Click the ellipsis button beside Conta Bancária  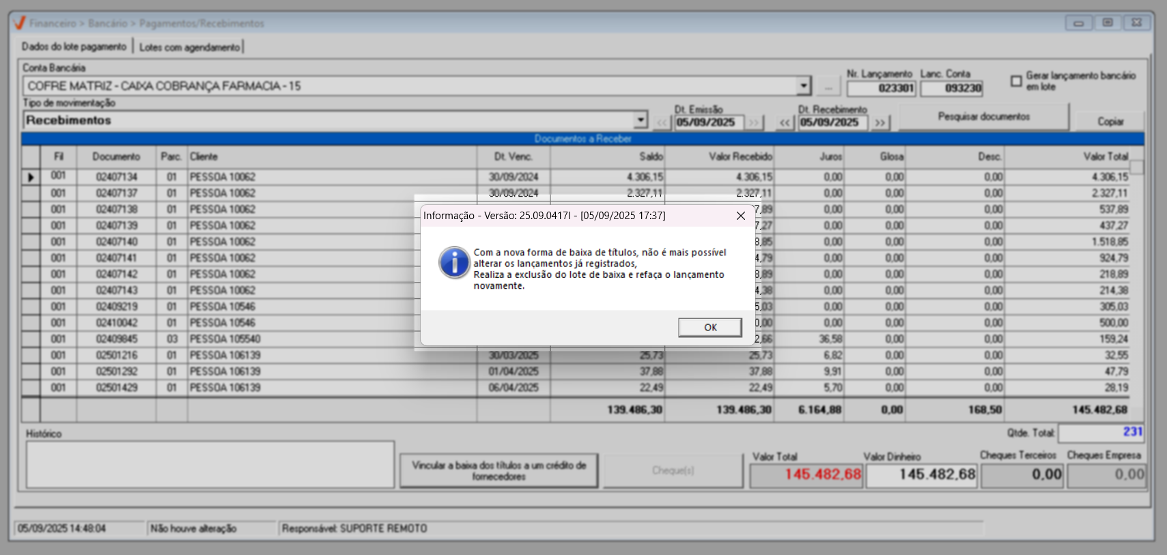pyautogui.click(x=828, y=87)
